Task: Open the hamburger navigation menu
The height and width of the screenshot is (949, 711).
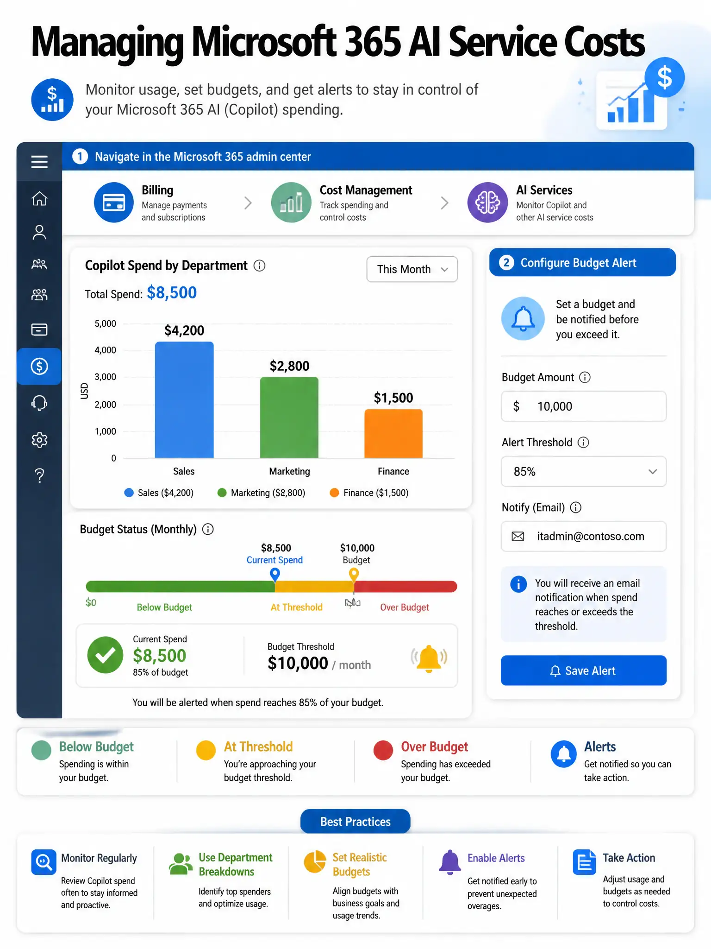Action: (39, 162)
